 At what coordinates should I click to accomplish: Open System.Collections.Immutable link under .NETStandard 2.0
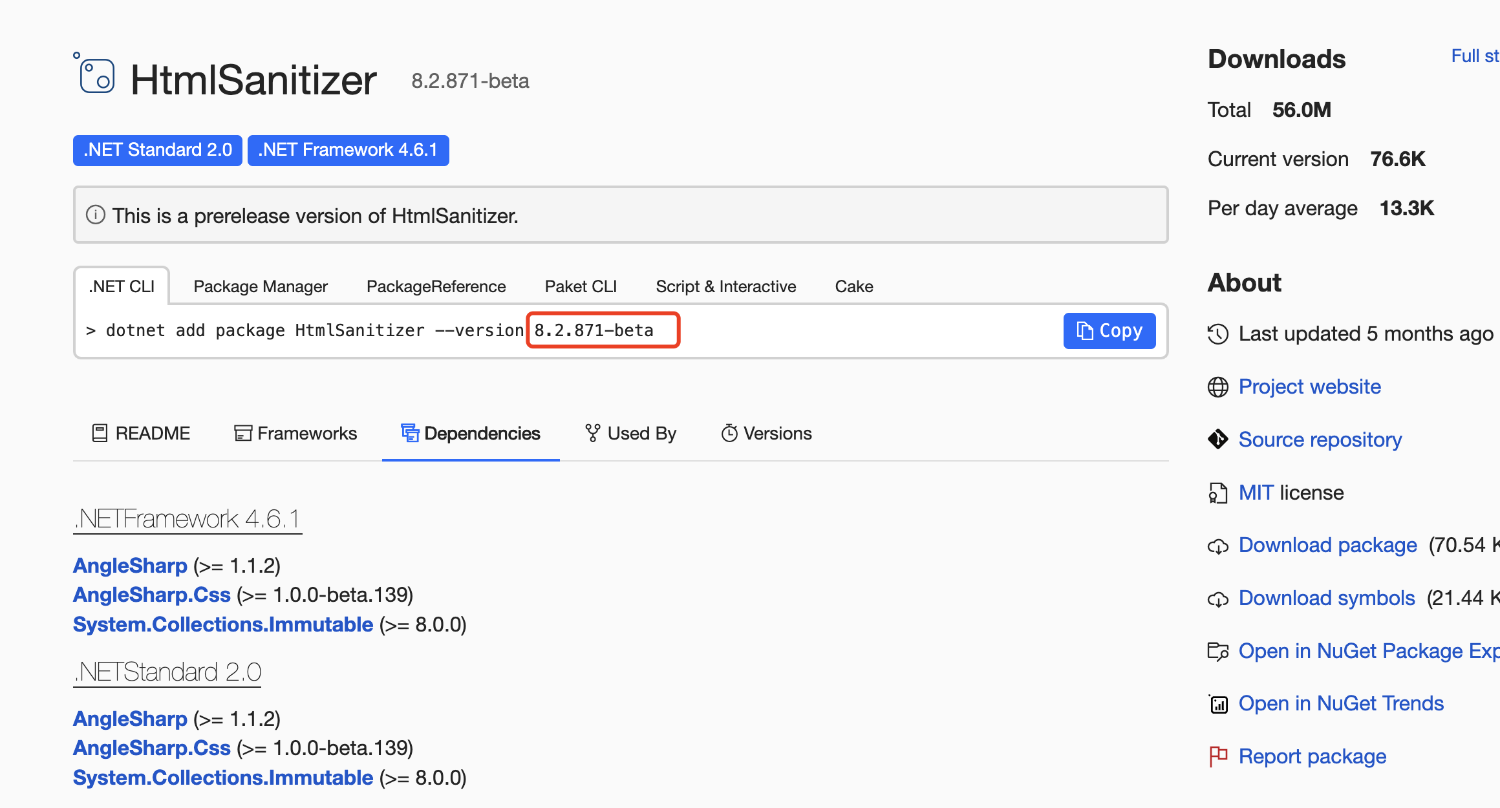click(x=223, y=778)
